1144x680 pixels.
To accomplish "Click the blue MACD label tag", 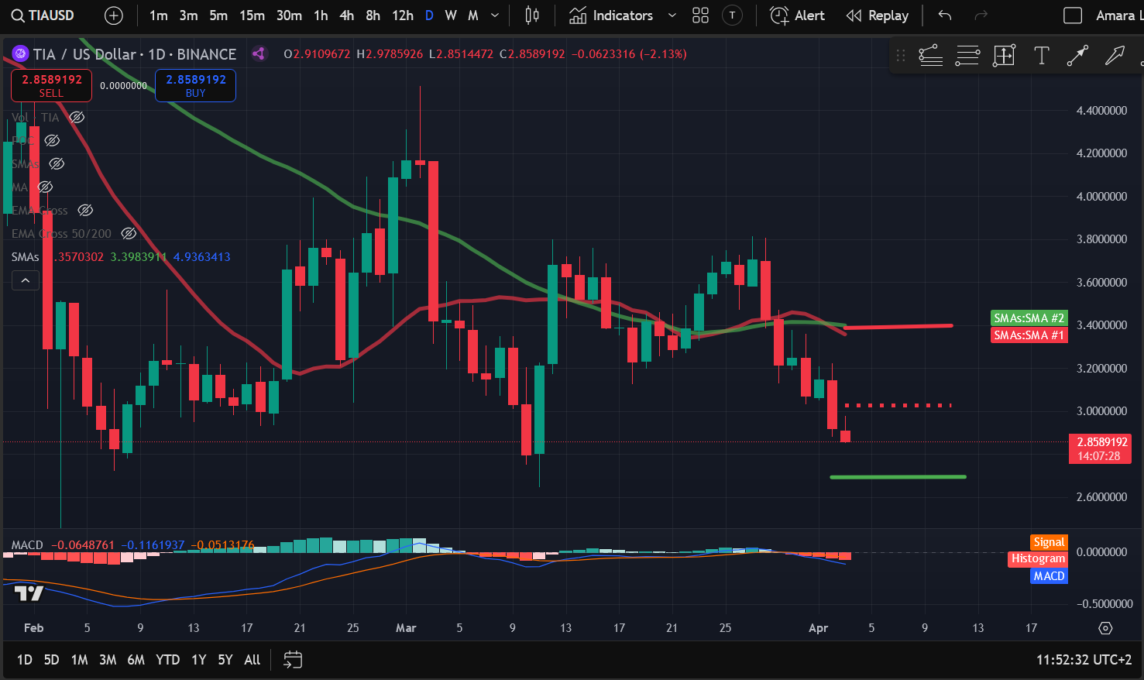I will coord(1049,575).
